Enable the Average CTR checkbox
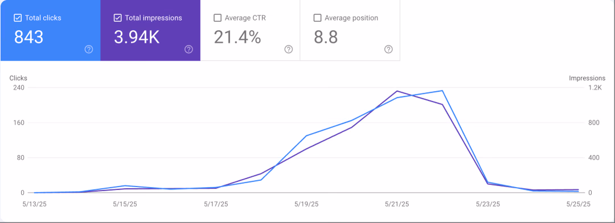Viewport: 615px width, 223px height. point(218,18)
